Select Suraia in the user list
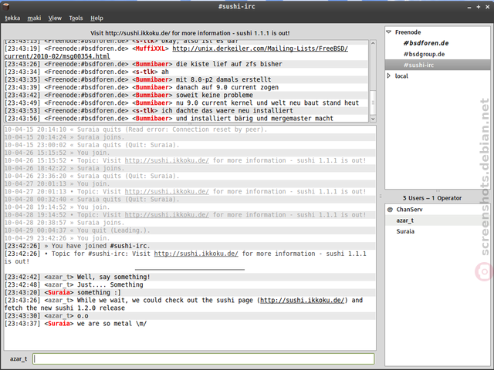The height and width of the screenshot is (370, 494). (x=405, y=231)
